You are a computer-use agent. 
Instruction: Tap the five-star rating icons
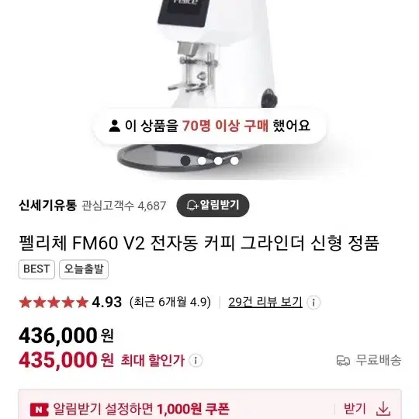54,303
